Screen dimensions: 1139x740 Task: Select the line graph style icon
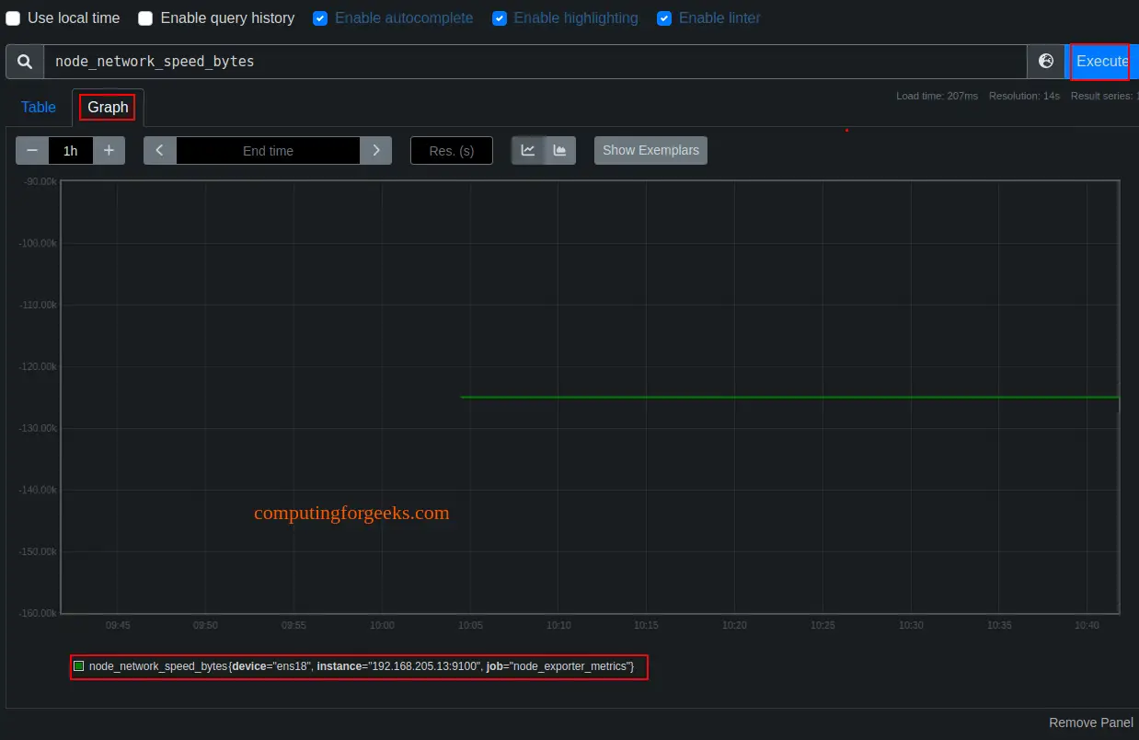click(x=528, y=150)
